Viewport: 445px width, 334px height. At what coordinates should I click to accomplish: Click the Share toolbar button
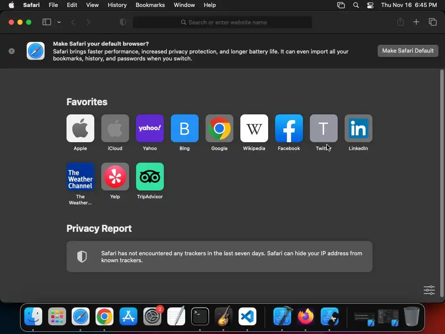(x=400, y=22)
